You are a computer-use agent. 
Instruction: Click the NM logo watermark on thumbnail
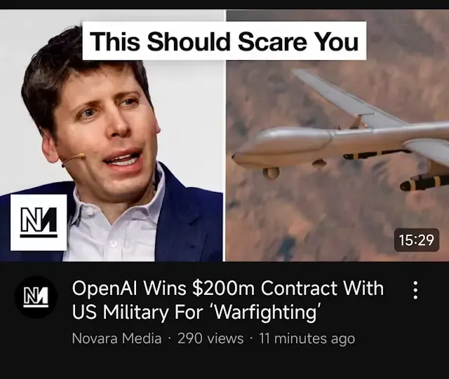39,222
